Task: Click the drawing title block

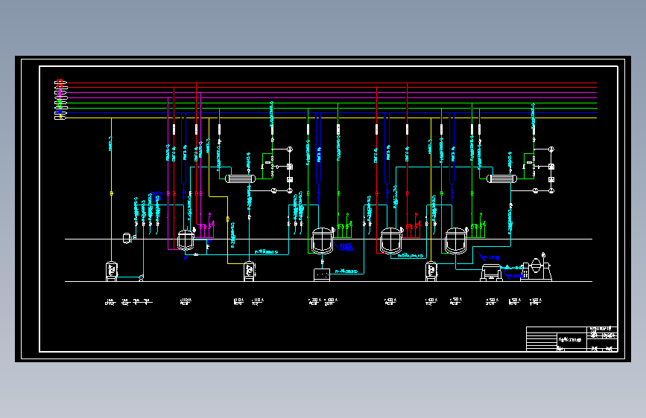Action: point(571,339)
